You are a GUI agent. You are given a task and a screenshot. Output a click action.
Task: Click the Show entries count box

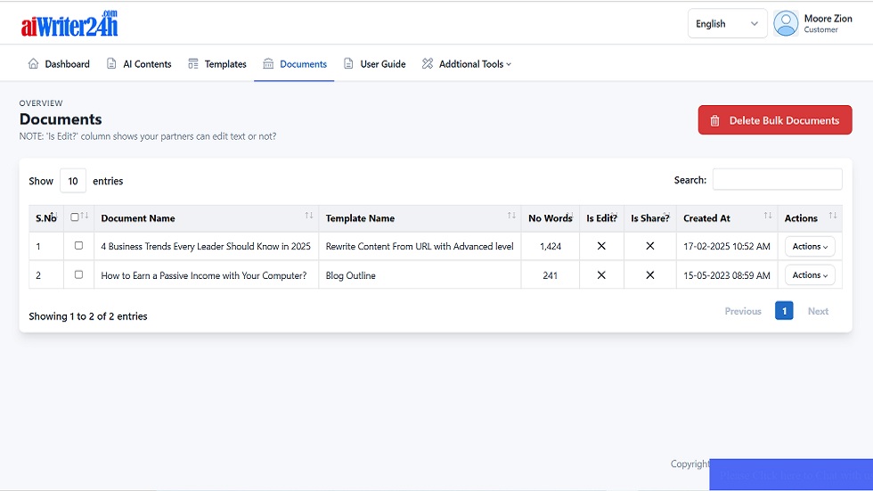click(73, 181)
